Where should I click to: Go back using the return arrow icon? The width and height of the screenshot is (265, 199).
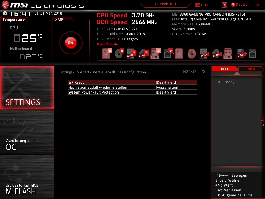click(204, 72)
